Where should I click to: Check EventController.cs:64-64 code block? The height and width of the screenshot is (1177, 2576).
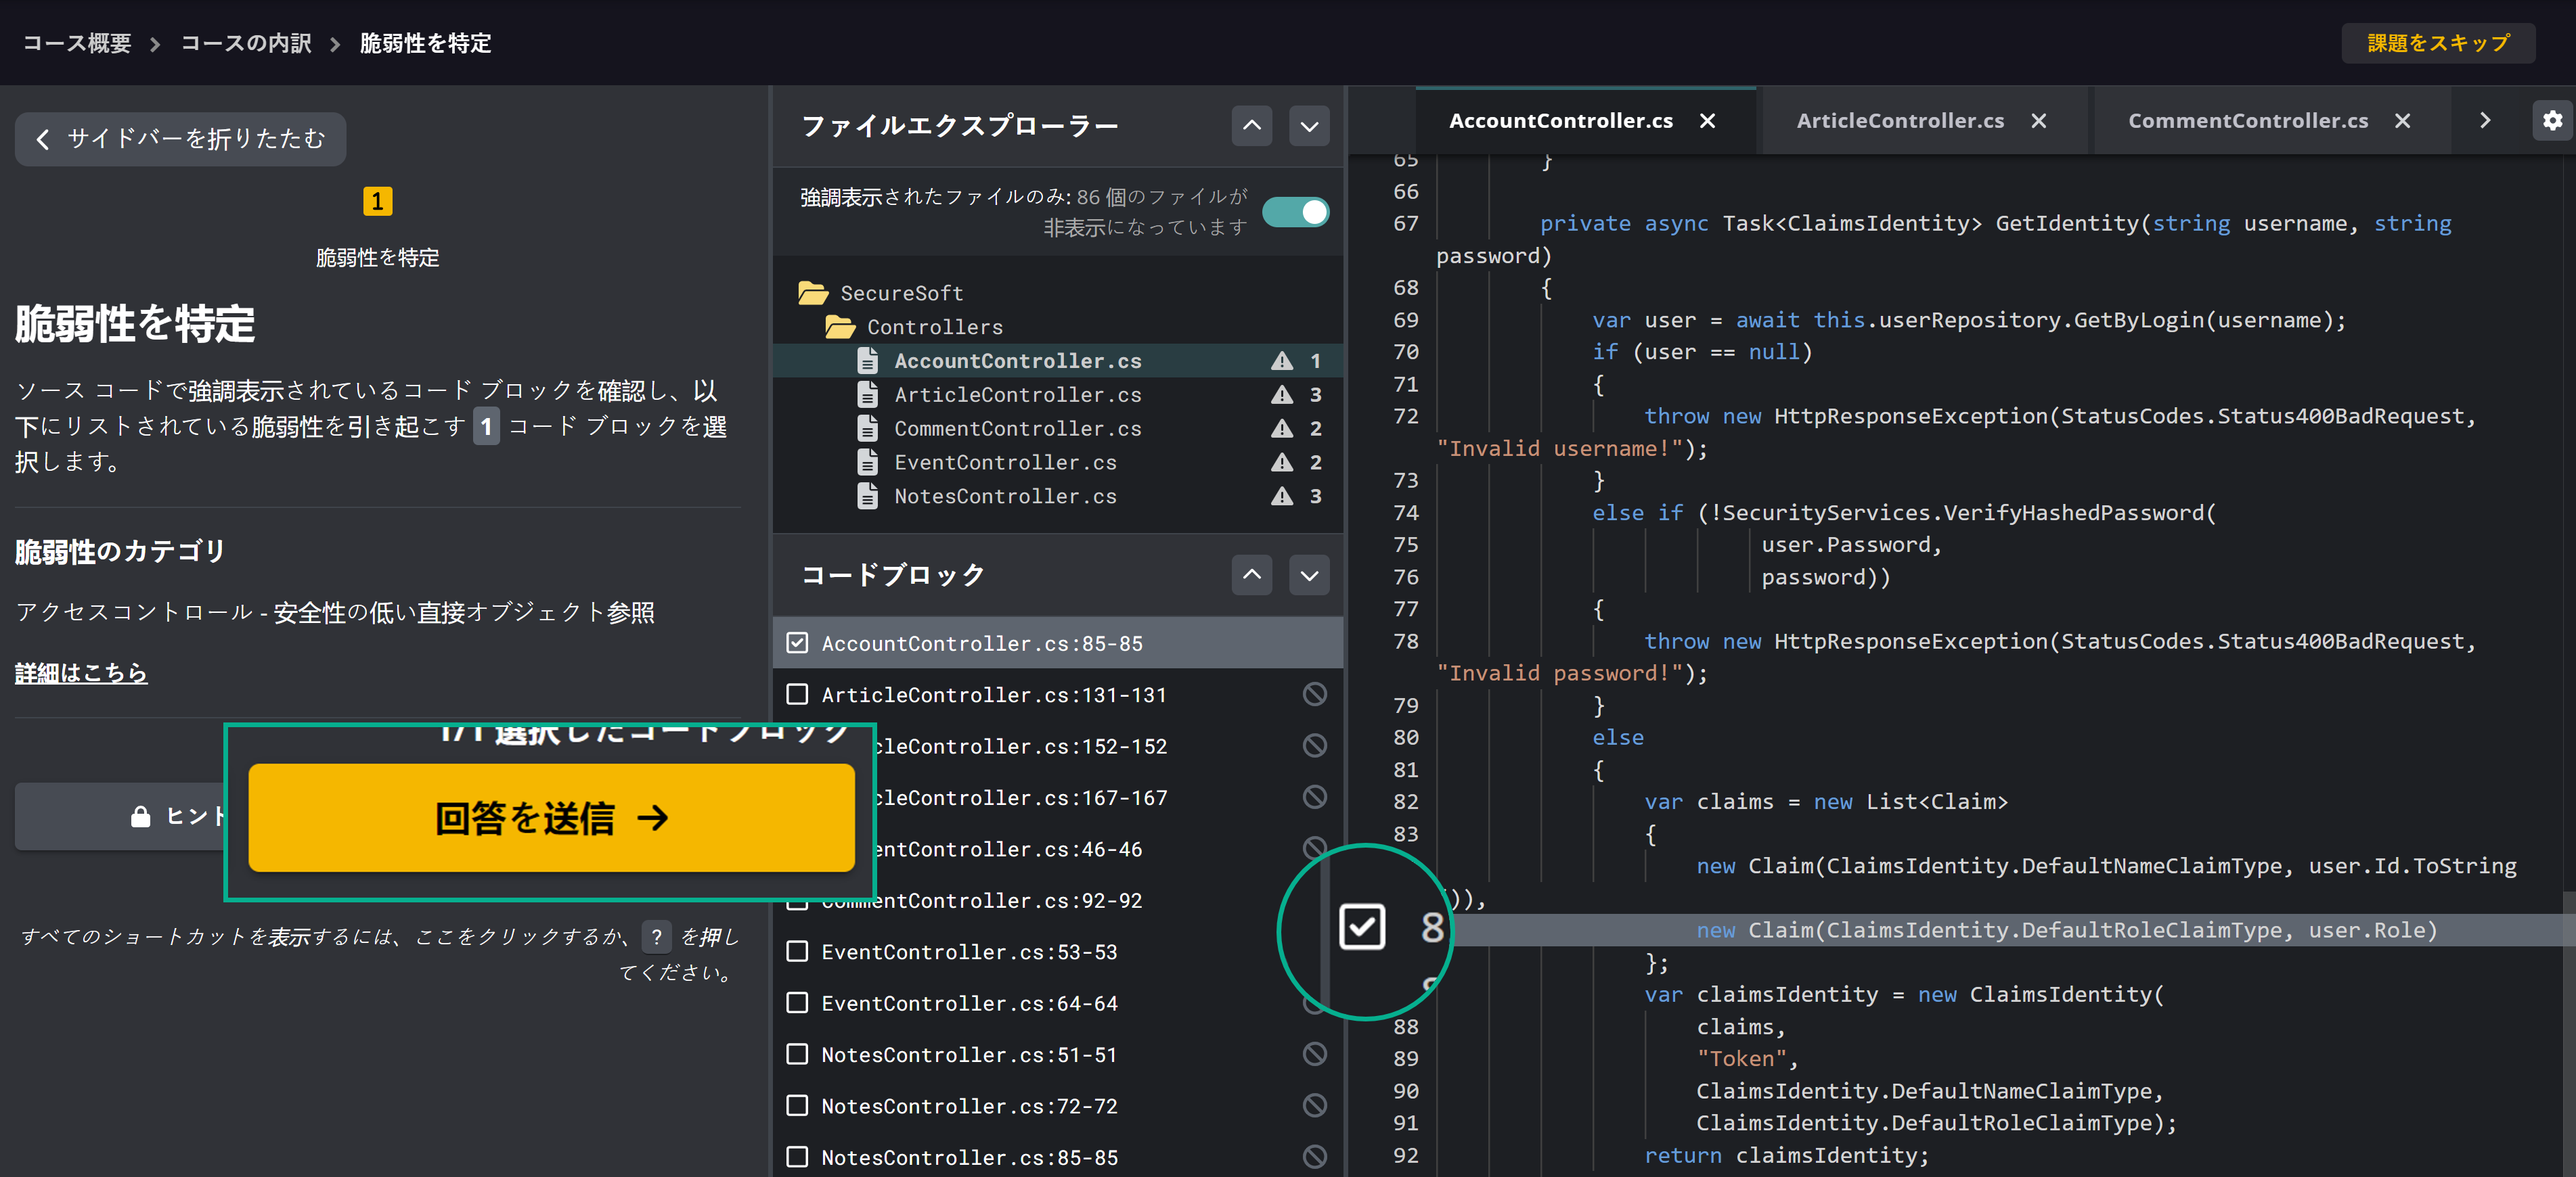tap(797, 1002)
